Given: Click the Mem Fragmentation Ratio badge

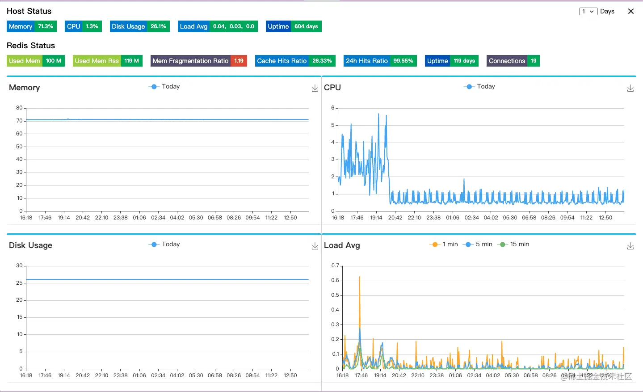Looking at the screenshot, I should click(199, 61).
